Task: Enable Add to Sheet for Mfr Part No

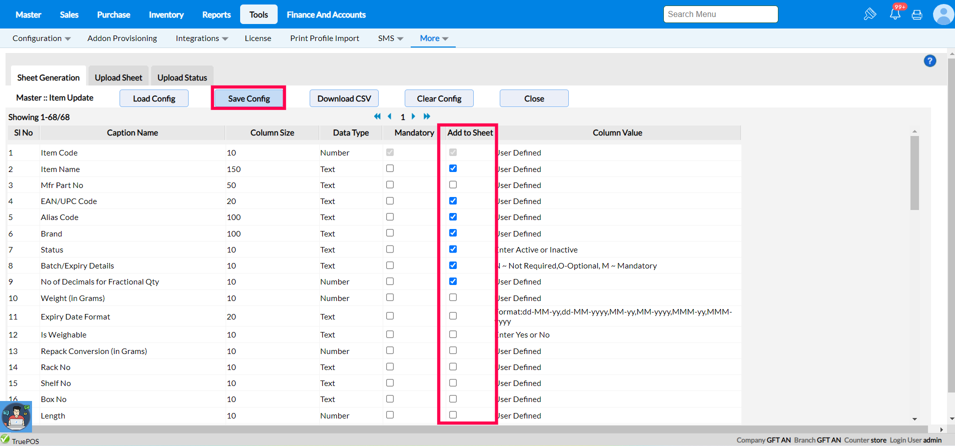Action: 453,185
